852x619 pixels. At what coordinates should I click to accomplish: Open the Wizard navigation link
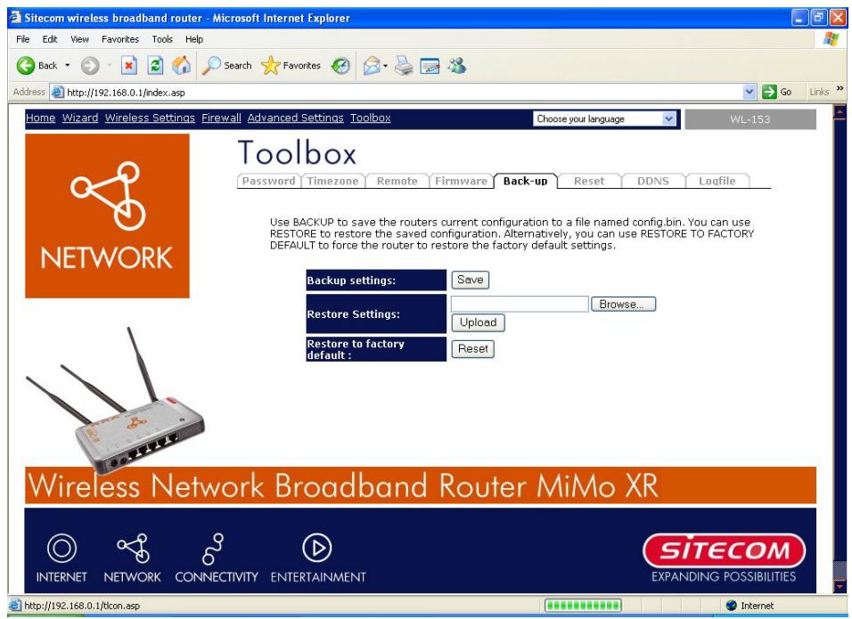pos(80,118)
